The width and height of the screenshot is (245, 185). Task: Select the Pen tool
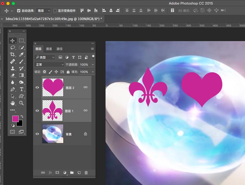[13, 89]
